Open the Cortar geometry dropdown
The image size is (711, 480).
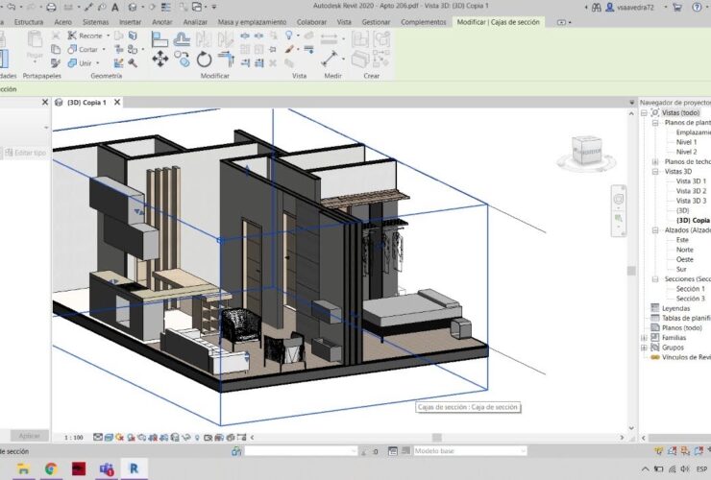click(106, 49)
